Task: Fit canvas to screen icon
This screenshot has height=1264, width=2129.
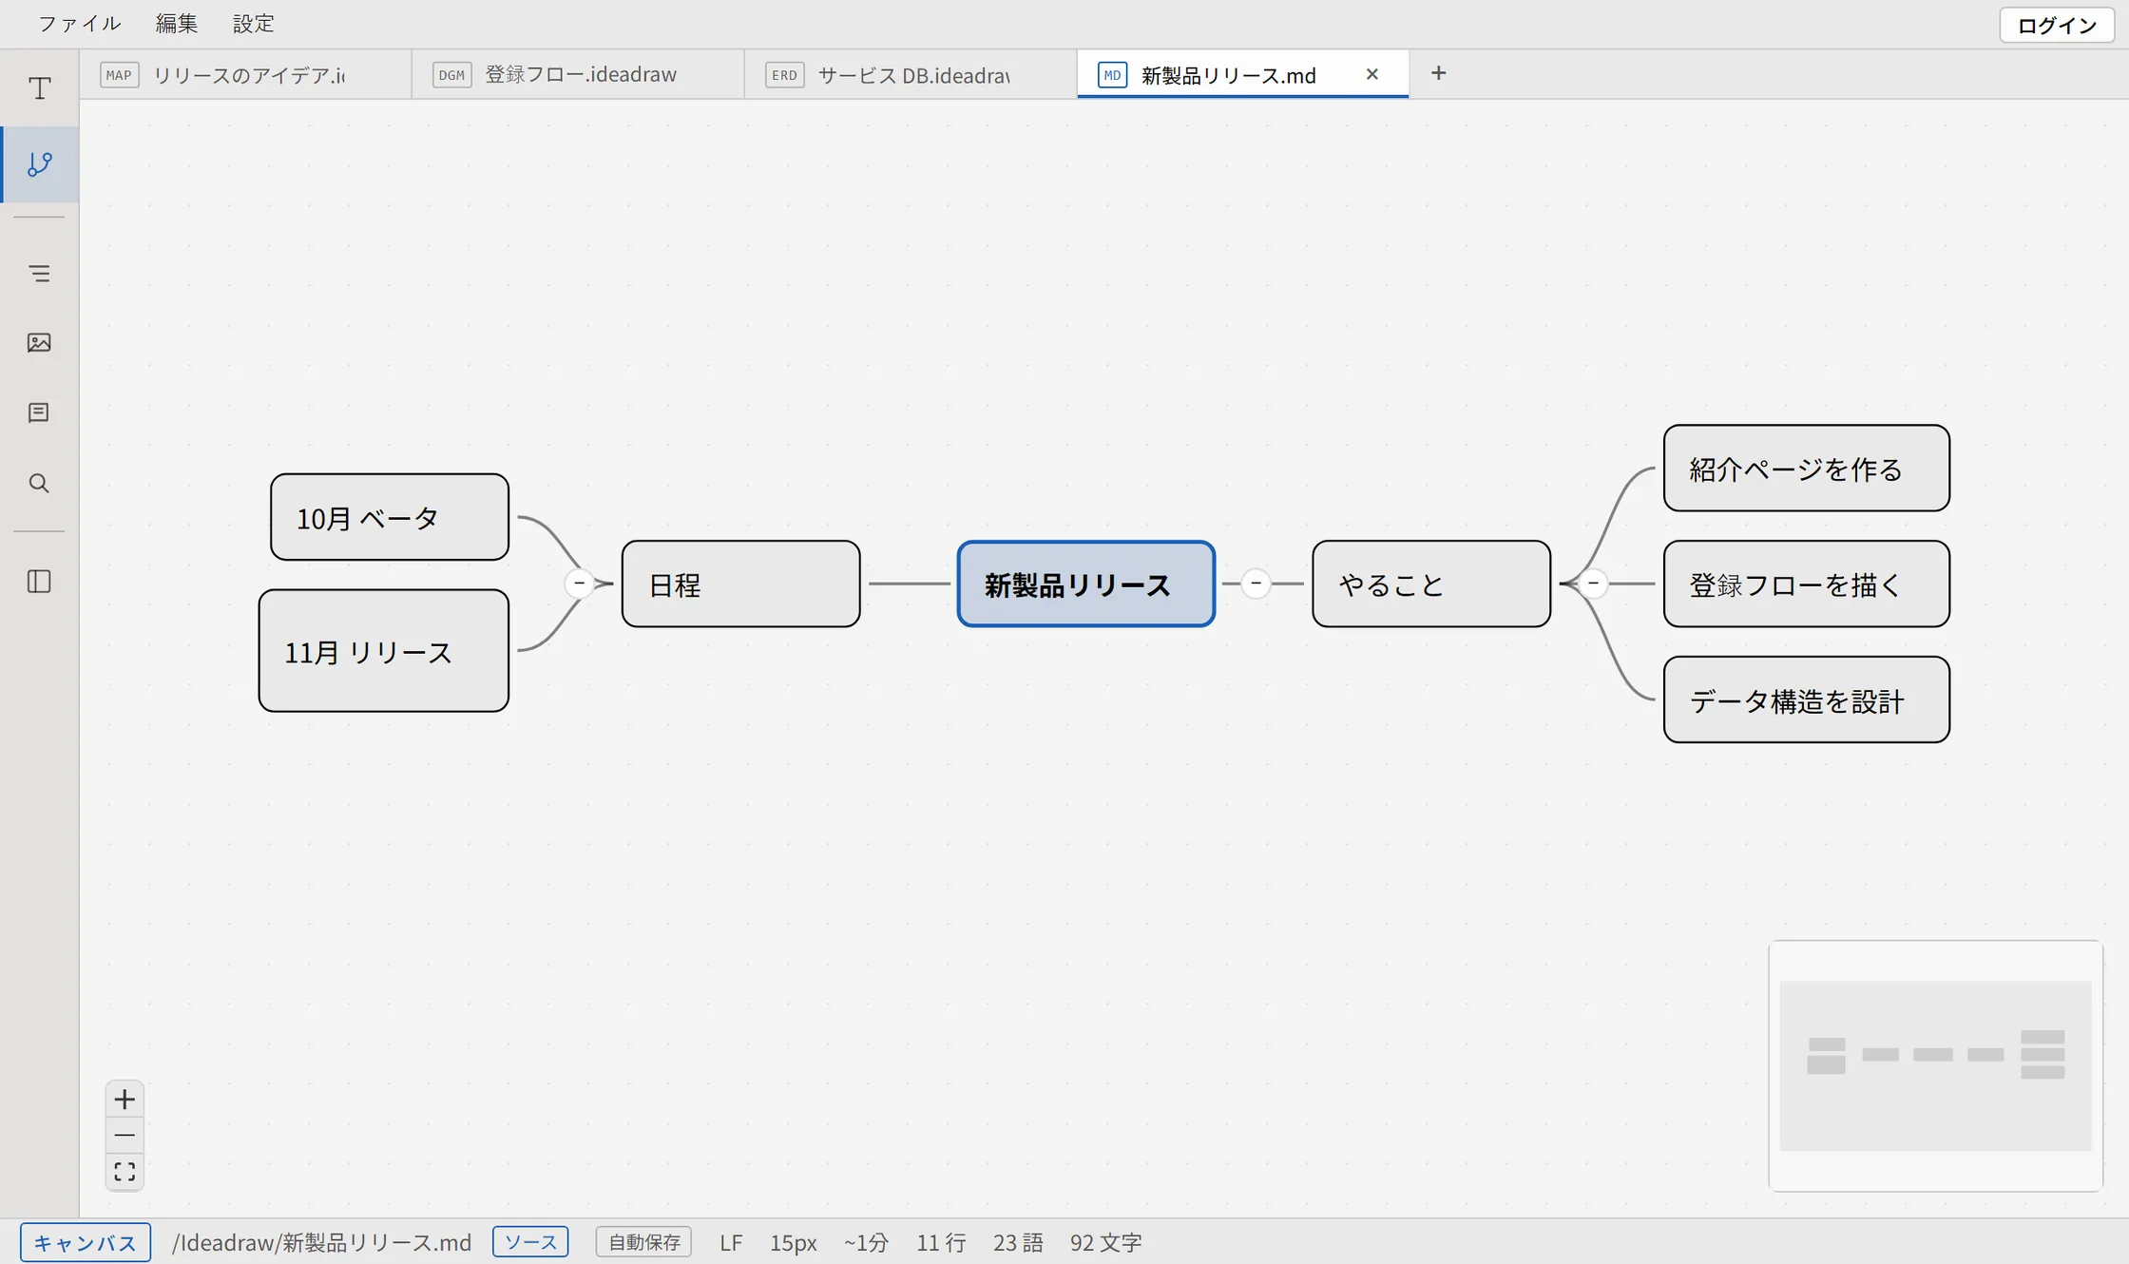Action: pyautogui.click(x=125, y=1172)
